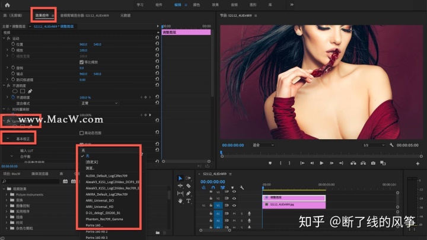Select the Slip tool
Viewport: 427px width, 240px height.
point(180,193)
